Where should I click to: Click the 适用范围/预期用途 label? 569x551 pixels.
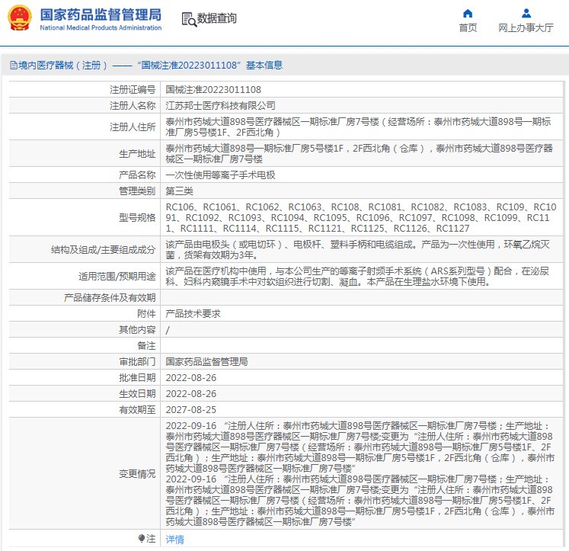(x=117, y=277)
